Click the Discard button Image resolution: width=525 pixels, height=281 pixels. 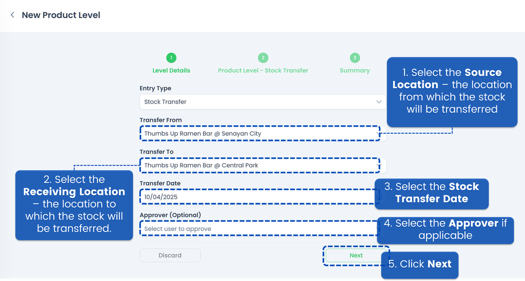pyautogui.click(x=170, y=255)
